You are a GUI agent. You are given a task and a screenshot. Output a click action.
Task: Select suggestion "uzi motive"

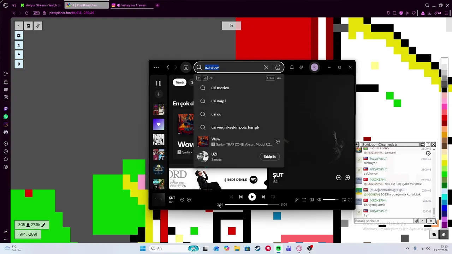click(x=239, y=88)
